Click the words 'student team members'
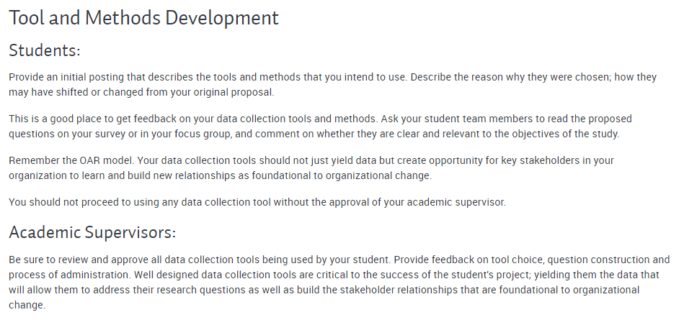The image size is (684, 325). click(x=478, y=119)
